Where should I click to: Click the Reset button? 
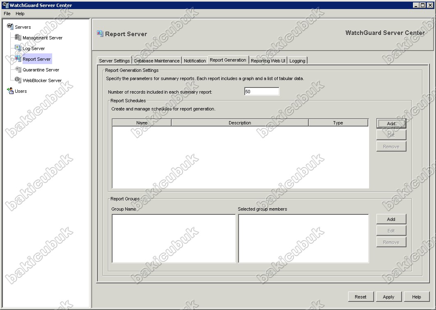click(x=360, y=296)
